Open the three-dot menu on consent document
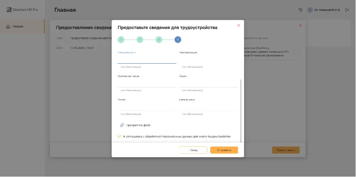 click(x=294, y=50)
